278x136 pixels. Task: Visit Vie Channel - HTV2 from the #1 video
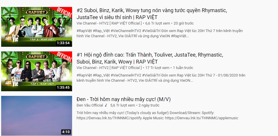point(109,68)
